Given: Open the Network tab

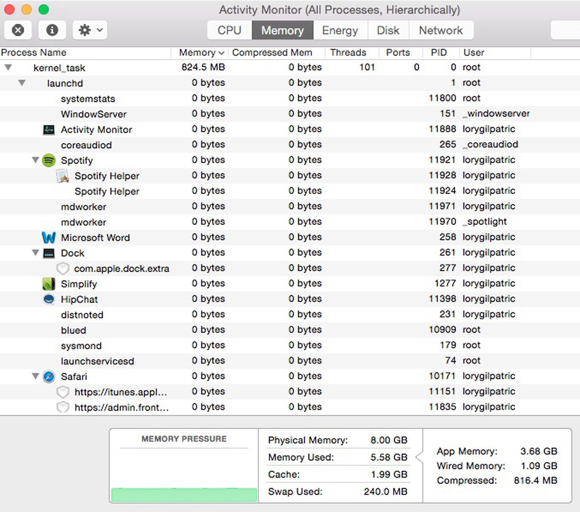Looking at the screenshot, I should click(441, 30).
